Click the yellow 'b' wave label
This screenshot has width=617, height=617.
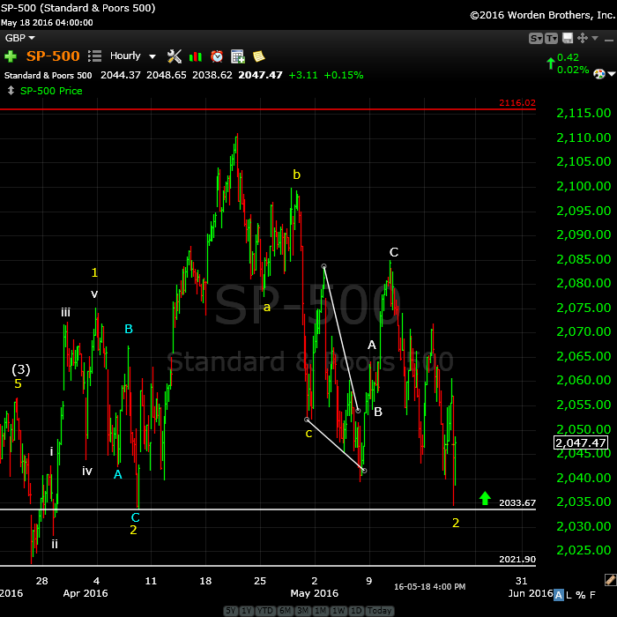(x=297, y=175)
